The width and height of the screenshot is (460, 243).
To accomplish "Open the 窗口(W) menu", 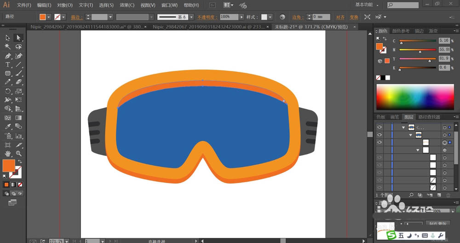I will point(170,5).
